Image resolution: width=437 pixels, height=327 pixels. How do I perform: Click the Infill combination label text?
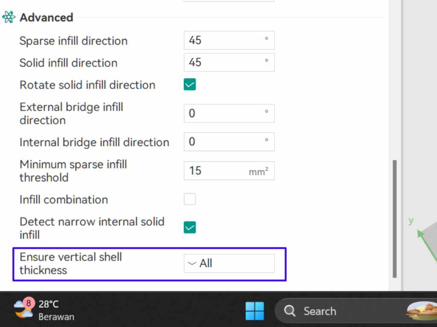click(64, 200)
